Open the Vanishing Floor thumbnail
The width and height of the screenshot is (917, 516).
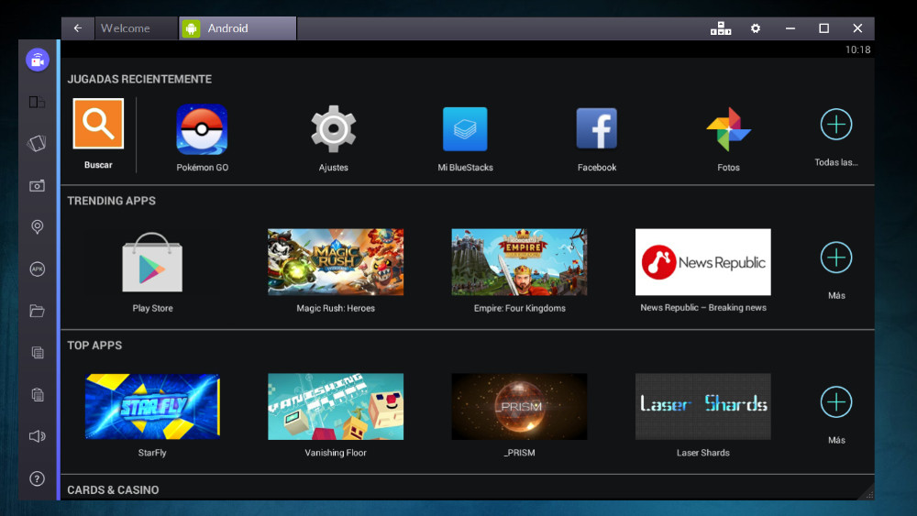(x=336, y=407)
